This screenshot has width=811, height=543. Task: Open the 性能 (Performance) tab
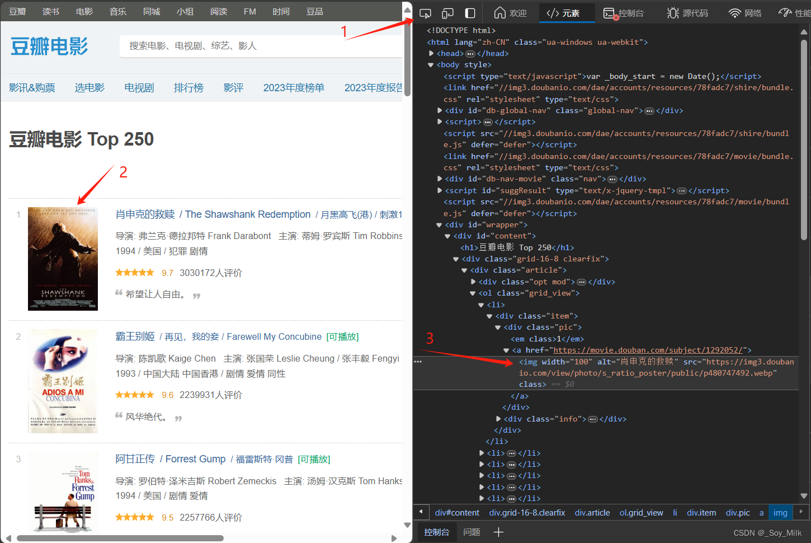[794, 13]
